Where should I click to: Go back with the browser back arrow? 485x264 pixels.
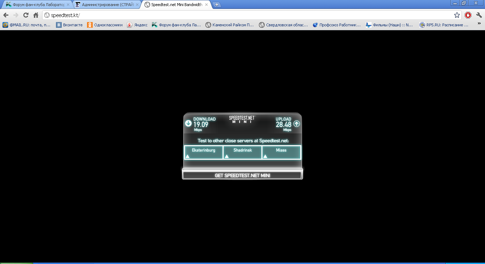pos(6,15)
